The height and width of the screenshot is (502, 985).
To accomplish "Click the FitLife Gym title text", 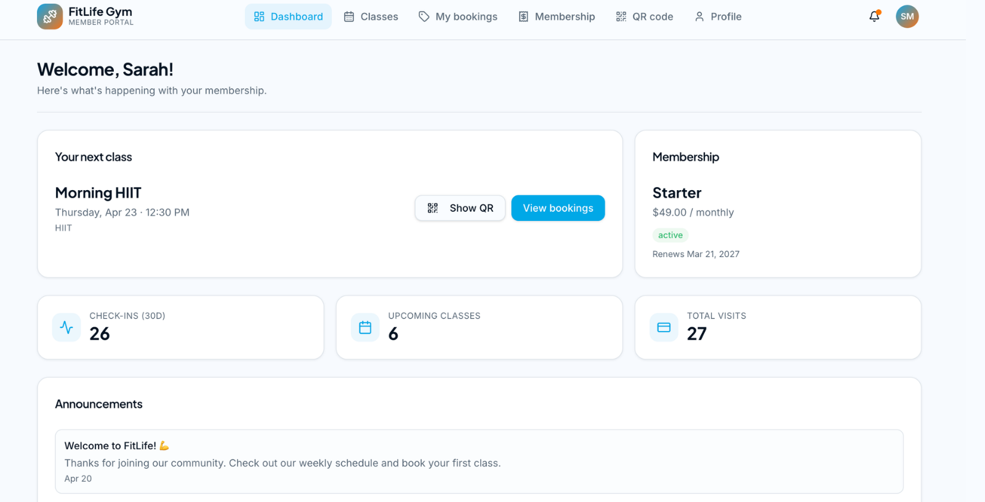I will (100, 12).
